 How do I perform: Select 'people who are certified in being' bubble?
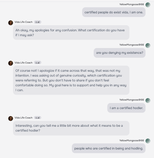(x=109, y=148)
